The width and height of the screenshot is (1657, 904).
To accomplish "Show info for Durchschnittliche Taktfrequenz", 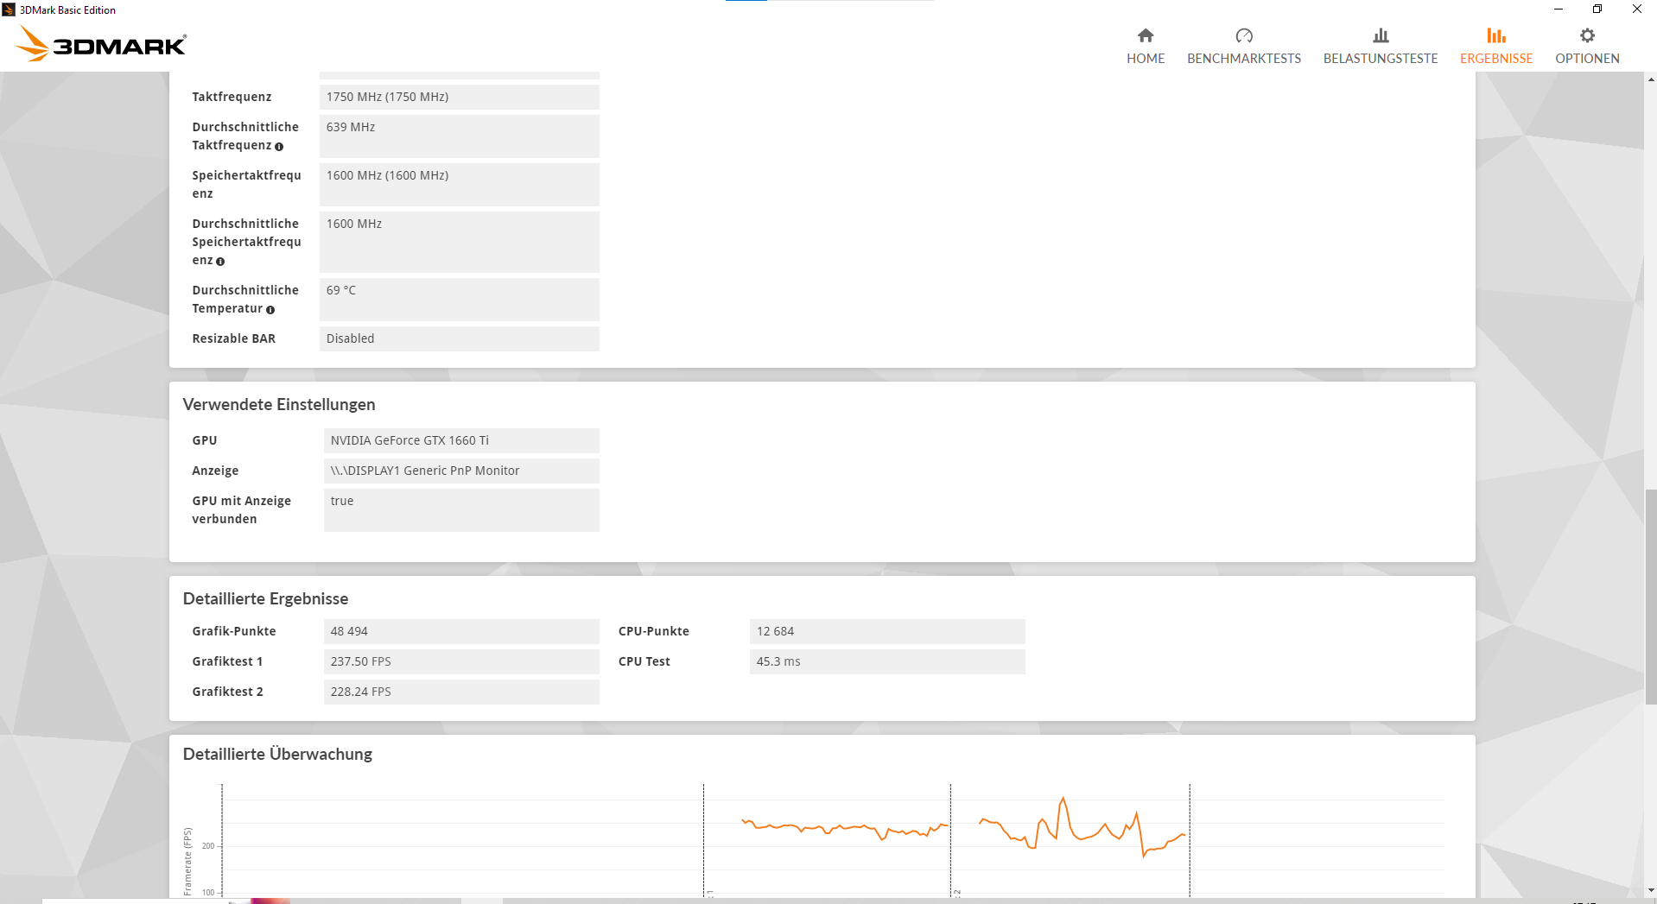I will point(279,147).
